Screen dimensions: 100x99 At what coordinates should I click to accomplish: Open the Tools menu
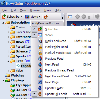pos(47,10)
